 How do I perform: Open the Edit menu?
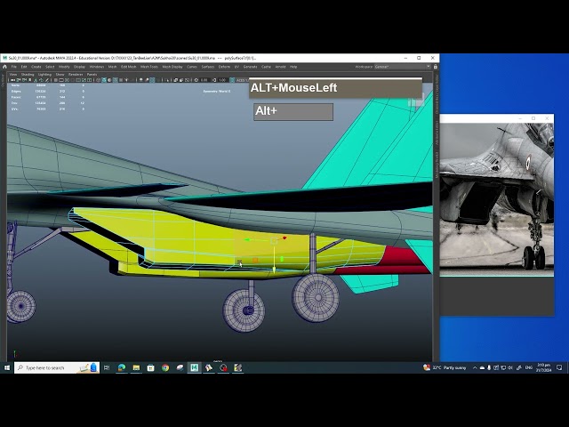tap(24, 67)
